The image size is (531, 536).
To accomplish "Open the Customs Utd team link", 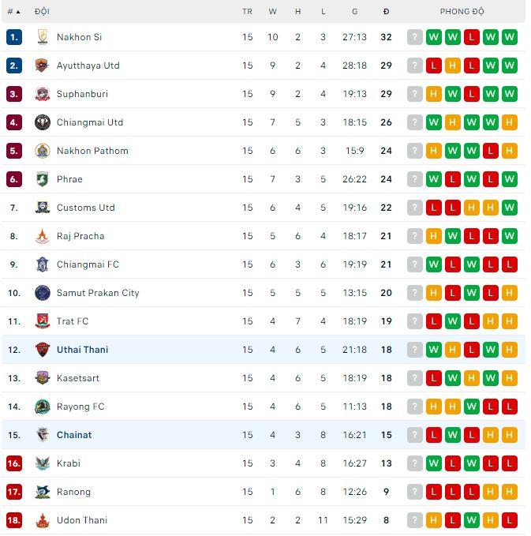I will click(86, 208).
